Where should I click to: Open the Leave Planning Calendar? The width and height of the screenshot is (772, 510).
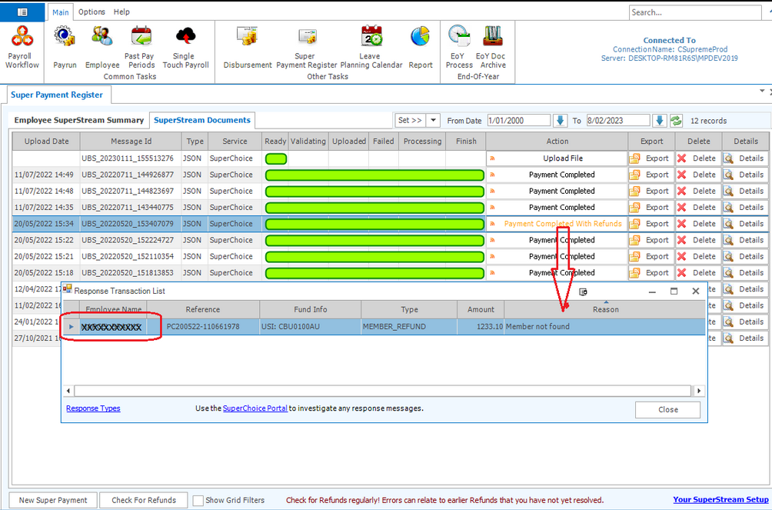371,46
